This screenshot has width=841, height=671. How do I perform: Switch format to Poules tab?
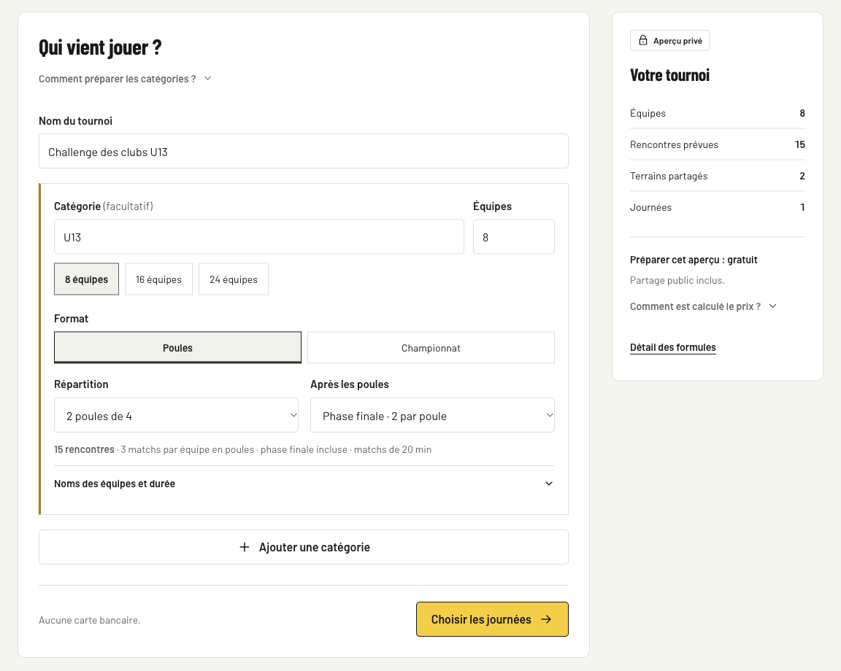[177, 347]
